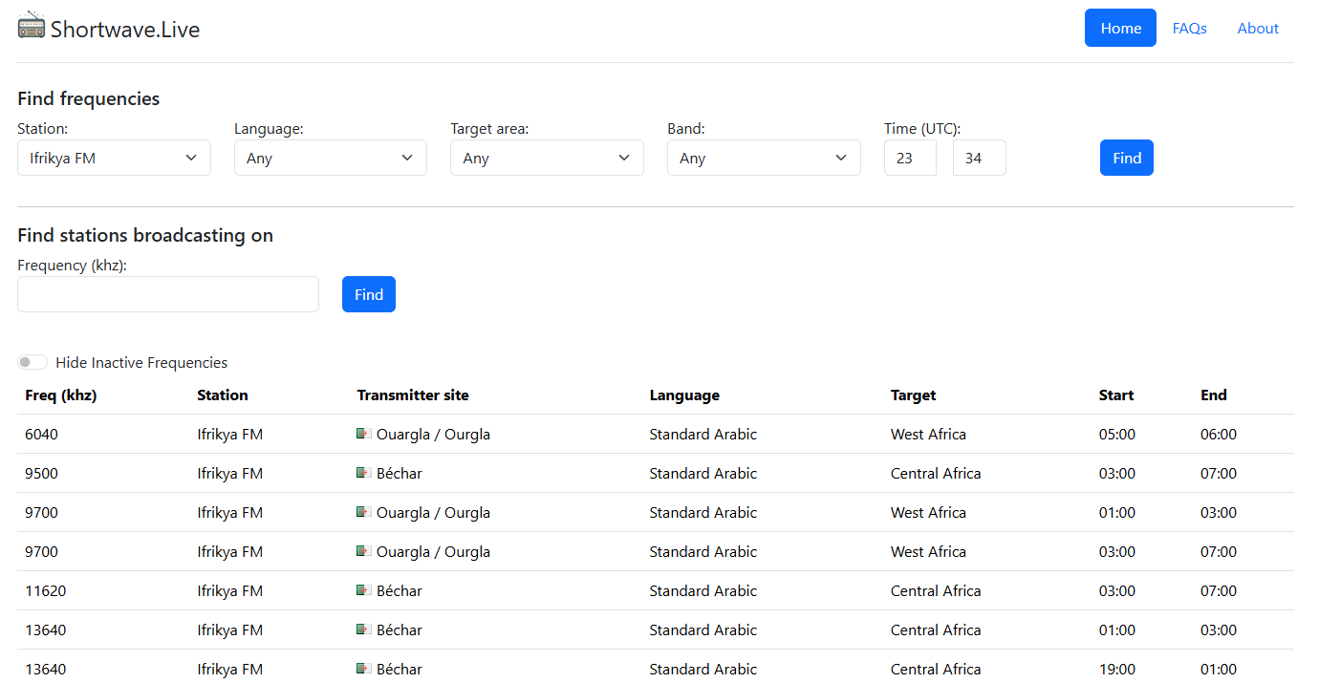Open the Band dropdown
This screenshot has width=1319, height=683.
(x=764, y=158)
